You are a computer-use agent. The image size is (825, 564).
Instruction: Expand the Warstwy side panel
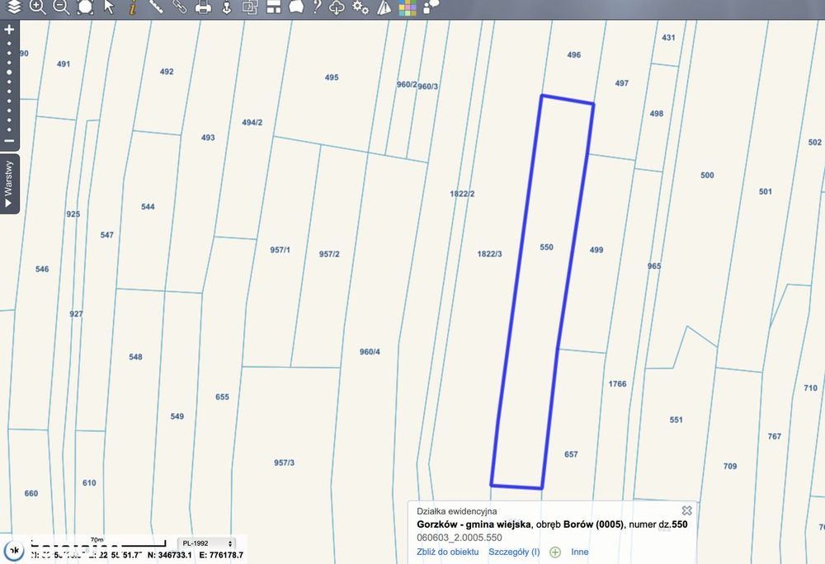(9, 183)
